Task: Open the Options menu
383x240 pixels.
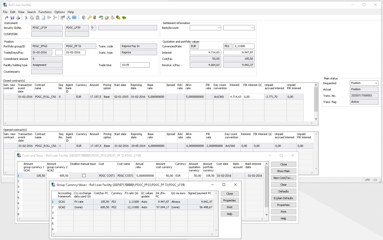Action: tap(59, 12)
